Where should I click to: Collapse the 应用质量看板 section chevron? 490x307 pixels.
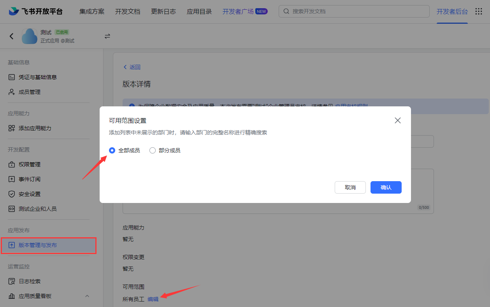click(87, 296)
